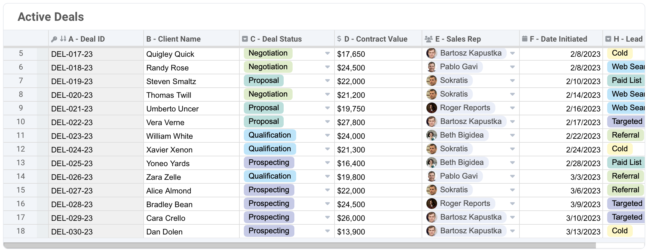The image size is (650, 252).
Task: Click the $27,800 contract value cell
Action: [x=351, y=122]
